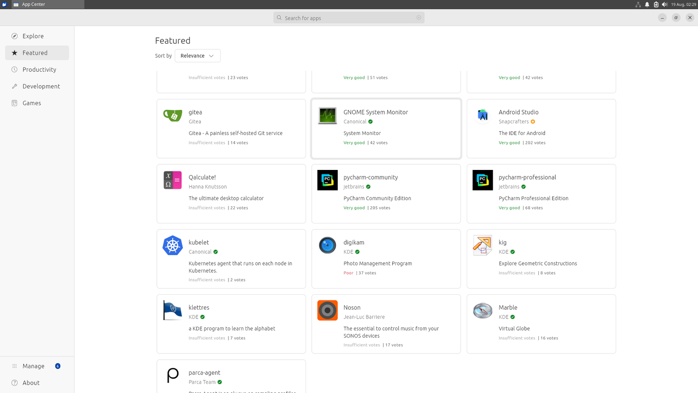698x393 pixels.
Task: Go to the Explore section
Action: point(37,36)
